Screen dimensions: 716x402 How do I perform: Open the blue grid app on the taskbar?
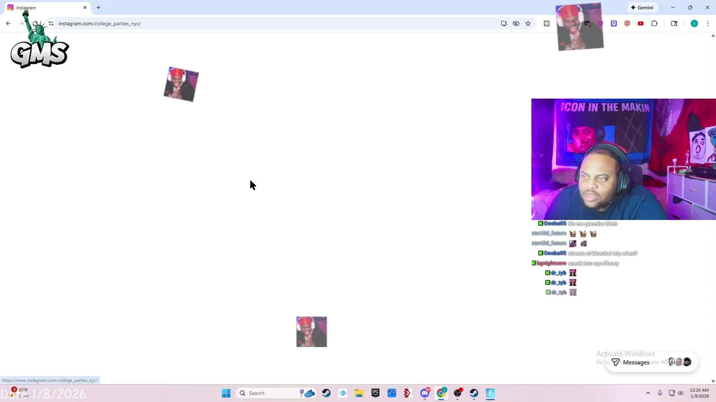(392, 393)
